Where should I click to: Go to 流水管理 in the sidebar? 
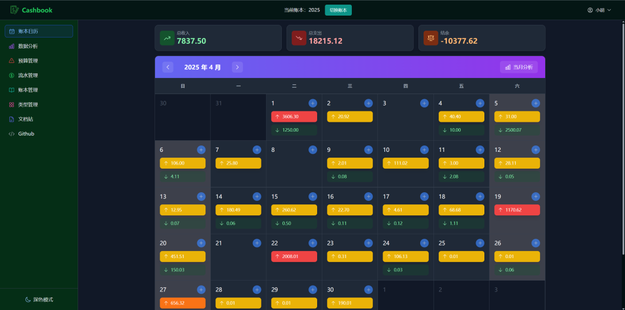click(27, 75)
